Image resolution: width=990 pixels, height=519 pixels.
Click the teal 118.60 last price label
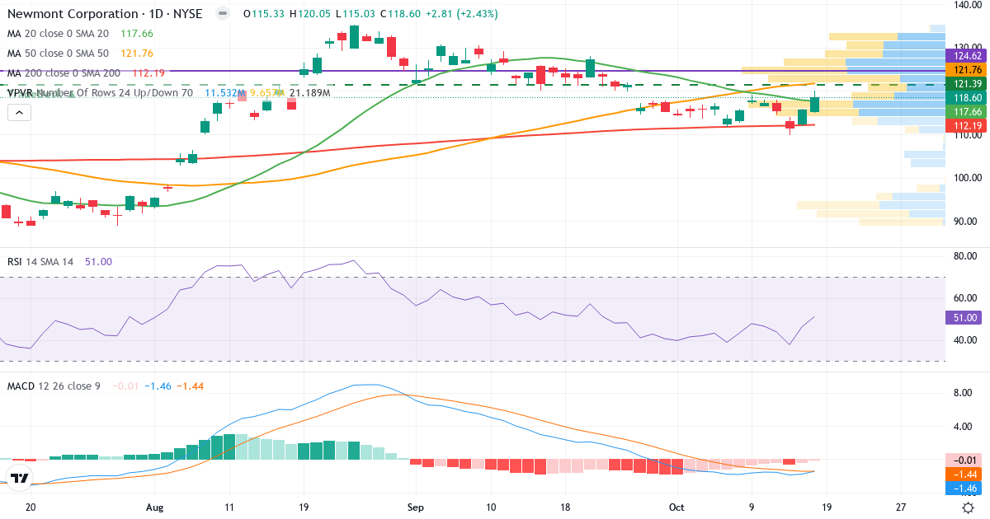966,97
